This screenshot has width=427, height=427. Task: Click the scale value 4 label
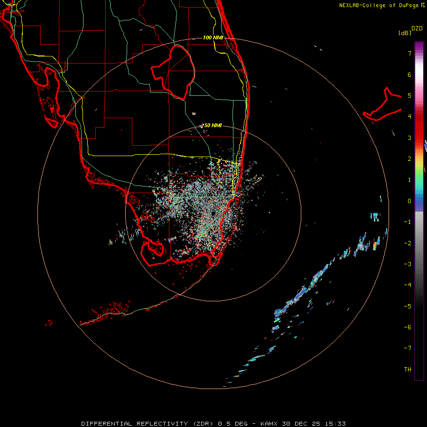[409, 117]
